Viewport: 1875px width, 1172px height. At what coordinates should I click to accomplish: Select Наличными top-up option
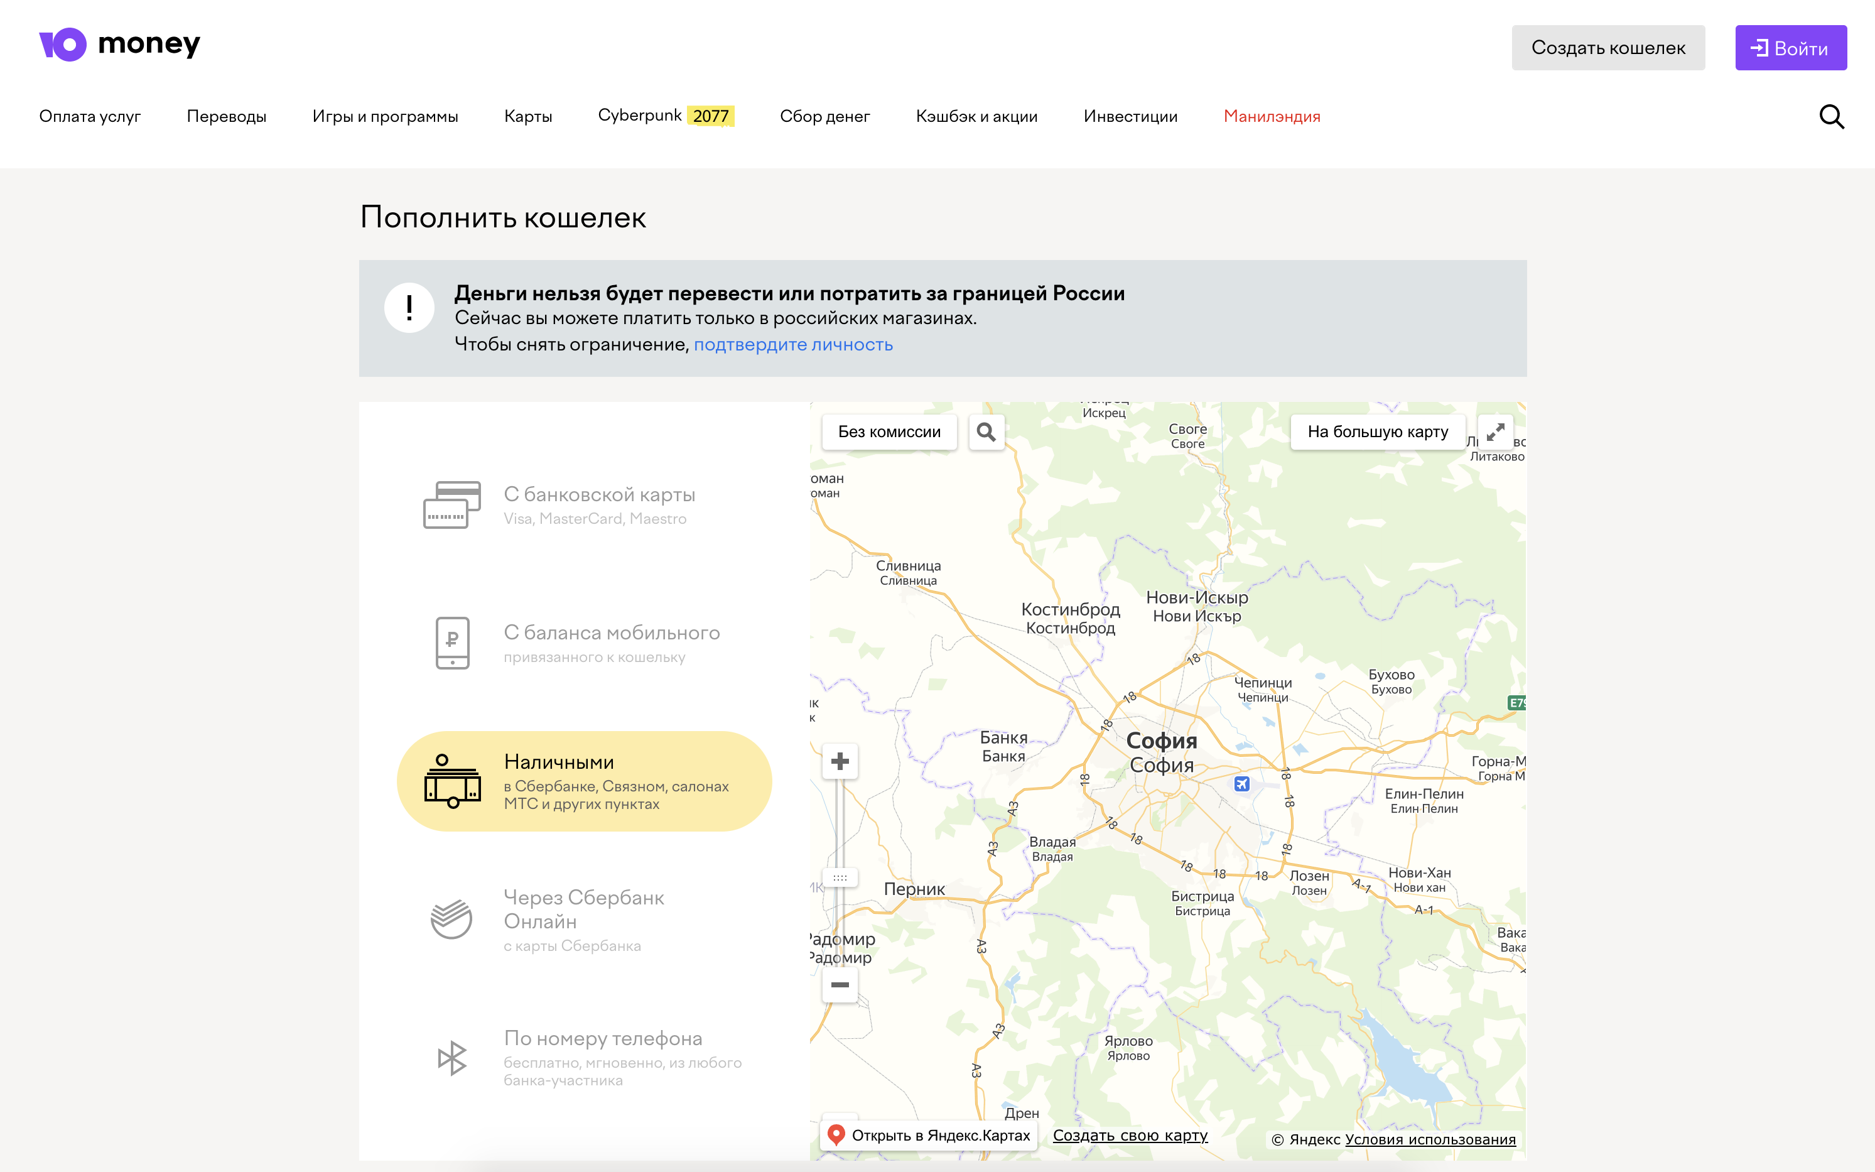(x=585, y=781)
